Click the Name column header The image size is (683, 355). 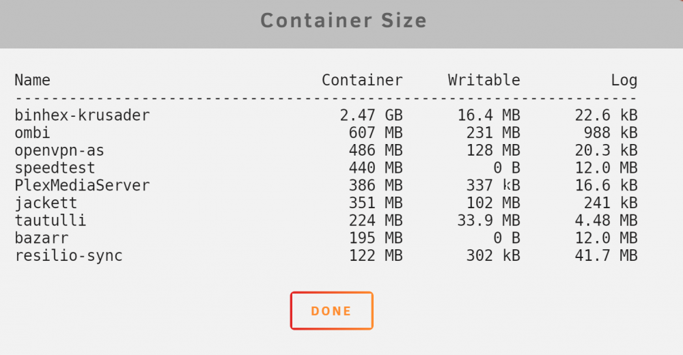[x=32, y=80]
